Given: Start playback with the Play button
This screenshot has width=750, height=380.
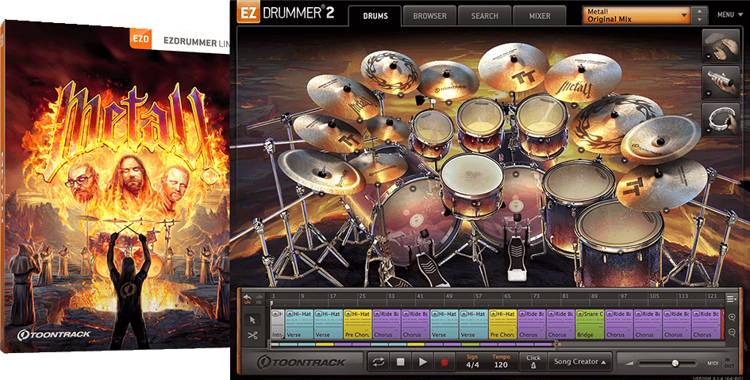Looking at the screenshot, I should [422, 362].
